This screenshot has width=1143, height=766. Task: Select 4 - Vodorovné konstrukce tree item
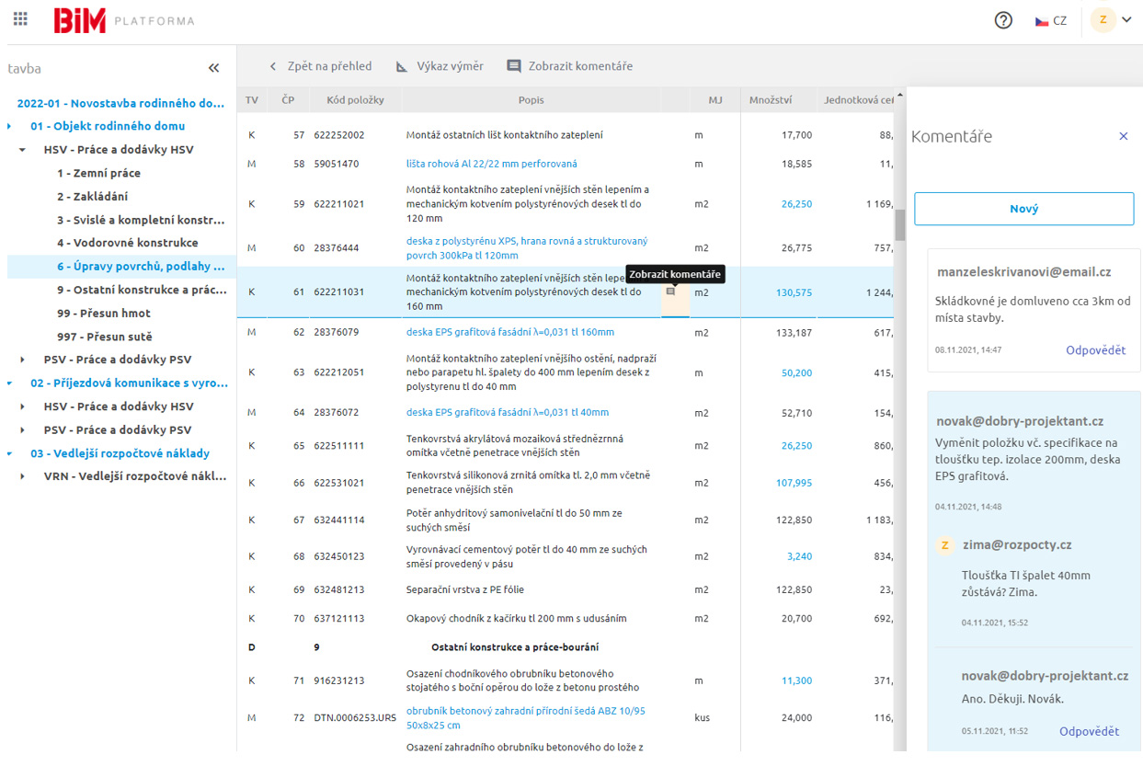127,243
